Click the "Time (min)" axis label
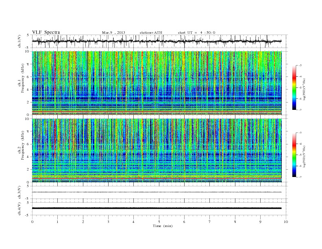322x249 pixels. 163,226
